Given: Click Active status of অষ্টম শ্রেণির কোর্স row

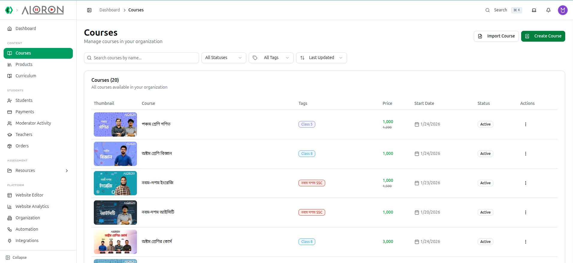Looking at the screenshot, I should pos(485,242).
